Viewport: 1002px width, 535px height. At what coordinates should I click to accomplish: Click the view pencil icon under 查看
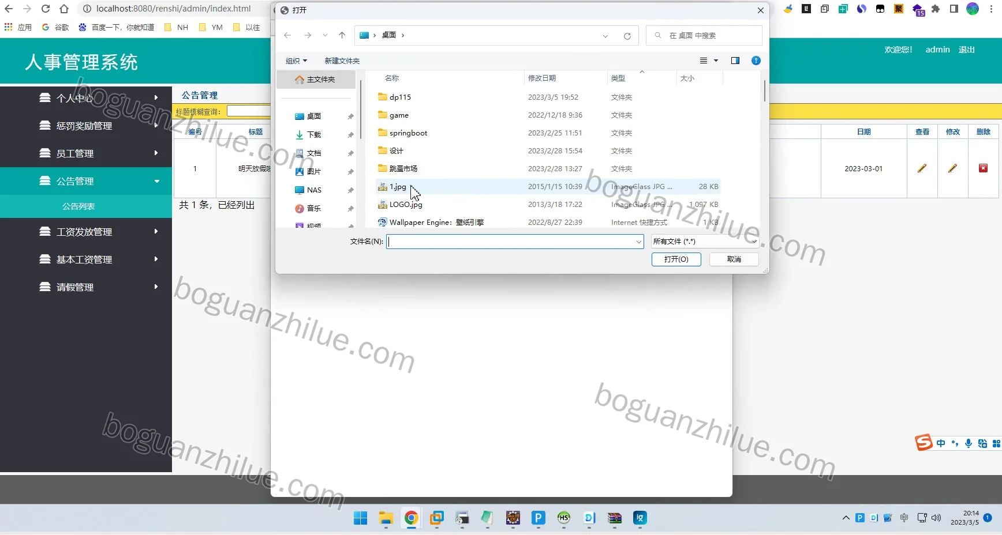[x=922, y=168]
